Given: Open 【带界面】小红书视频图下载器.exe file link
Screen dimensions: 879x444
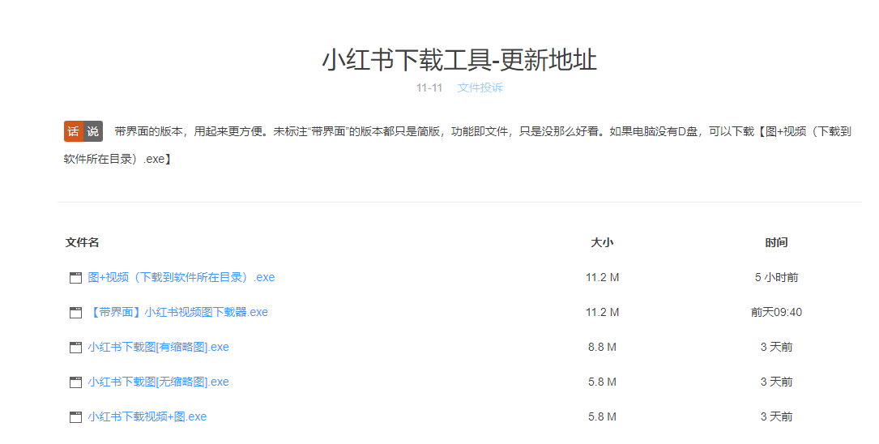Looking at the screenshot, I should [177, 312].
